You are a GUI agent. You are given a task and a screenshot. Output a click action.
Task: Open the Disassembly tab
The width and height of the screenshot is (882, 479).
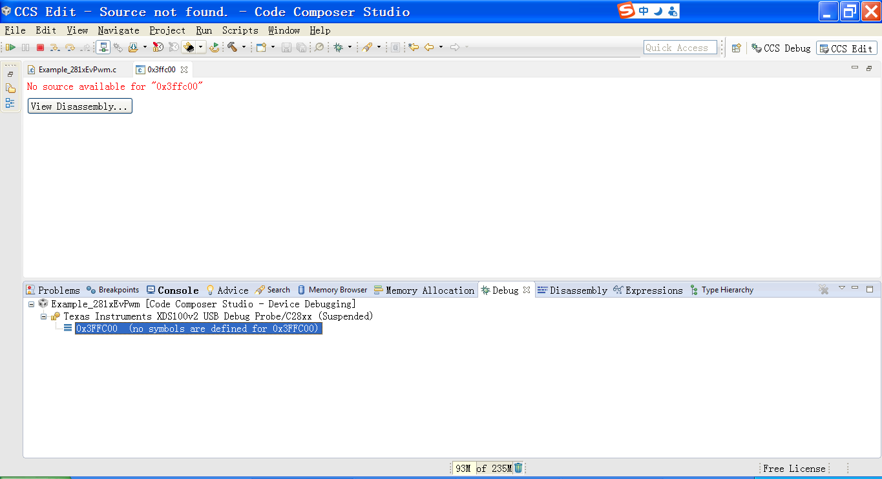click(x=572, y=290)
